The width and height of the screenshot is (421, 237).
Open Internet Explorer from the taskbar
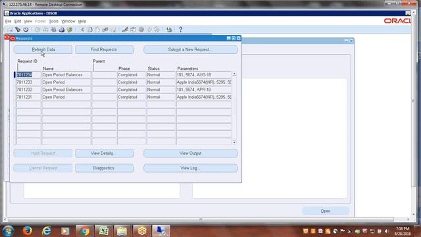click(47, 231)
